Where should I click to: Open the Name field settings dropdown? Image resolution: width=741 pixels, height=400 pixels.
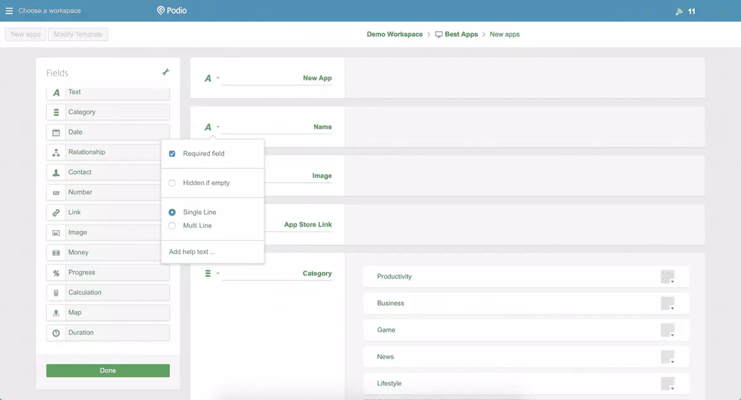[211, 127]
